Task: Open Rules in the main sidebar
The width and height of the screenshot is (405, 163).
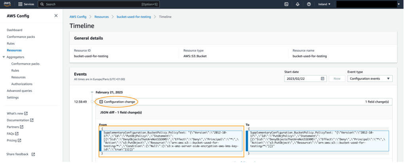Action: pos(11,43)
